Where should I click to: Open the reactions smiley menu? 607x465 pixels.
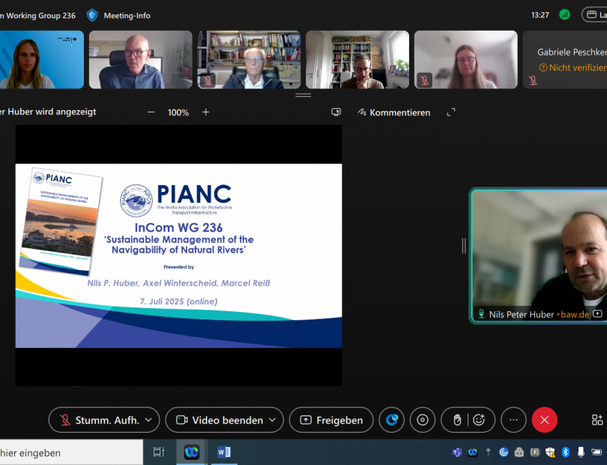coord(479,420)
